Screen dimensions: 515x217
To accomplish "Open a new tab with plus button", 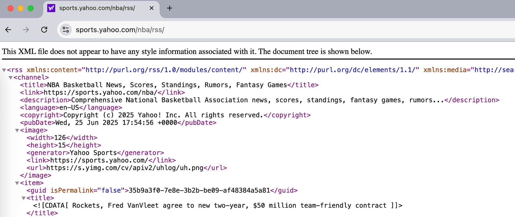I will point(170,8).
